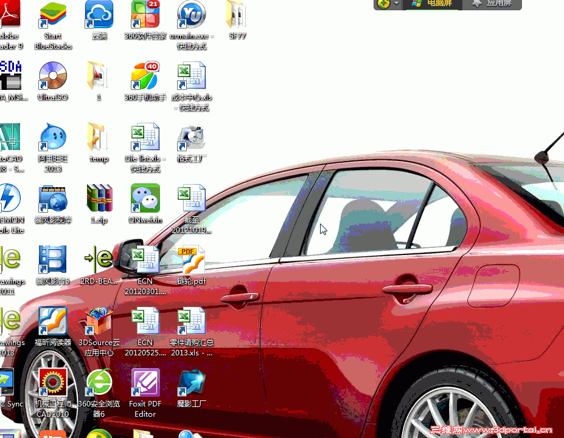Open DAEMON Tools Lite shortcut
Image resolution: width=564 pixels, height=438 pixels.
click(10, 198)
